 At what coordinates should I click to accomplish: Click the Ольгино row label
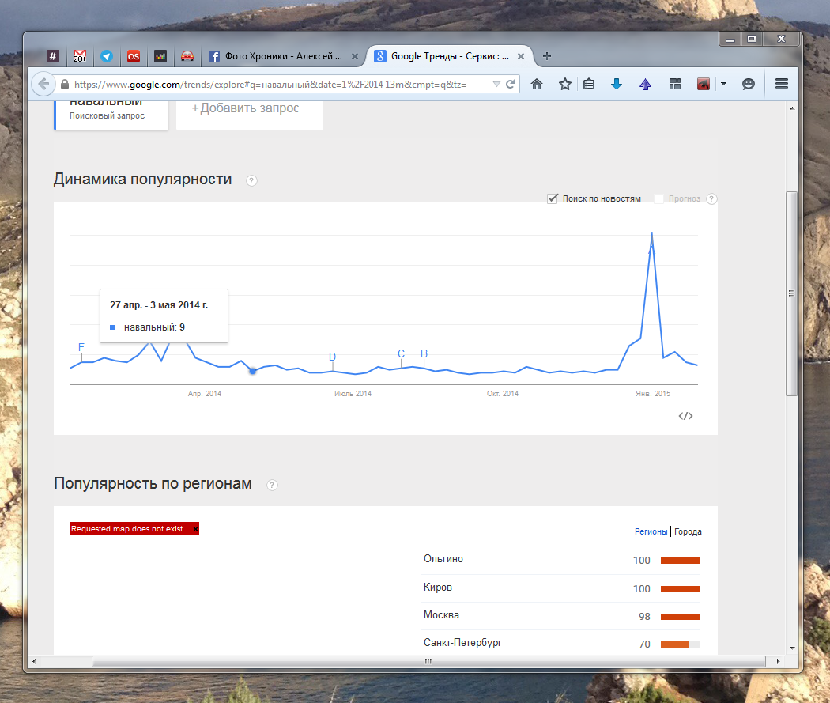(443, 558)
